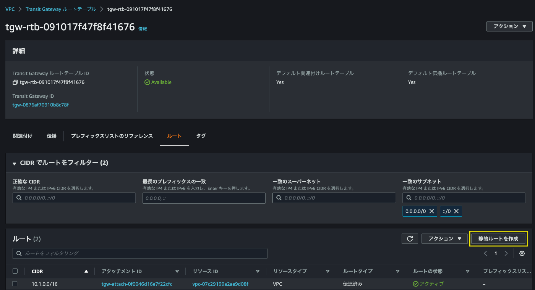Switch to the 伝播 tab
The height and width of the screenshot is (290, 535).
52,136
